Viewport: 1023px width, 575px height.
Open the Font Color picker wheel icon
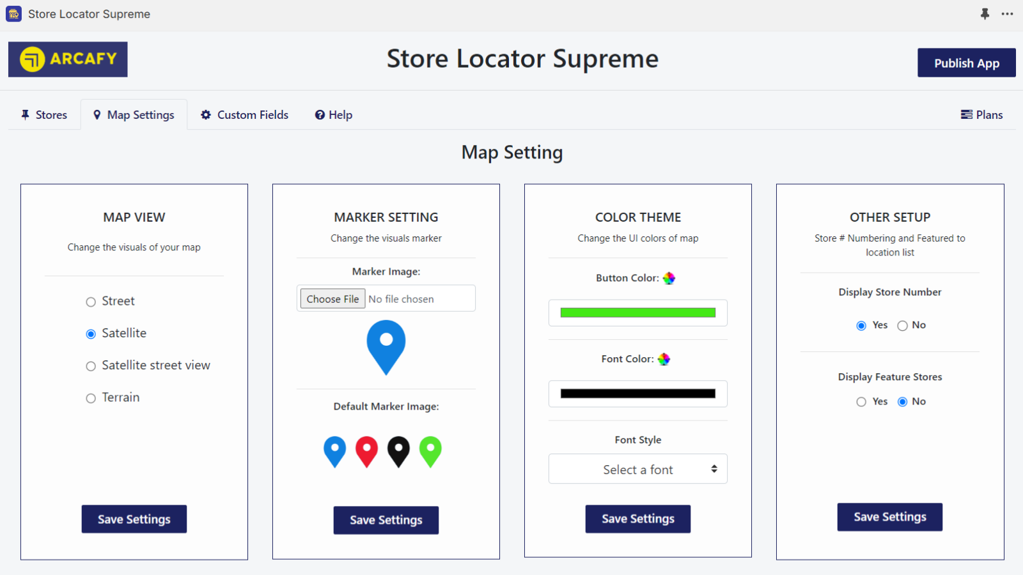(x=664, y=359)
